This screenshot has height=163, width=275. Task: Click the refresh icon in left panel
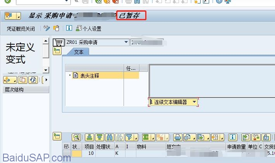(x=33, y=80)
